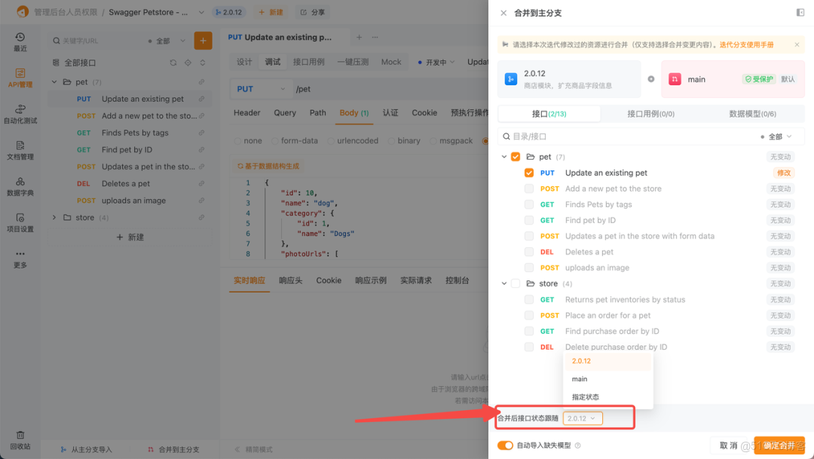814x459 pixels.
Task: Open the 迭代分支使用手册 link
Action: tap(748, 44)
